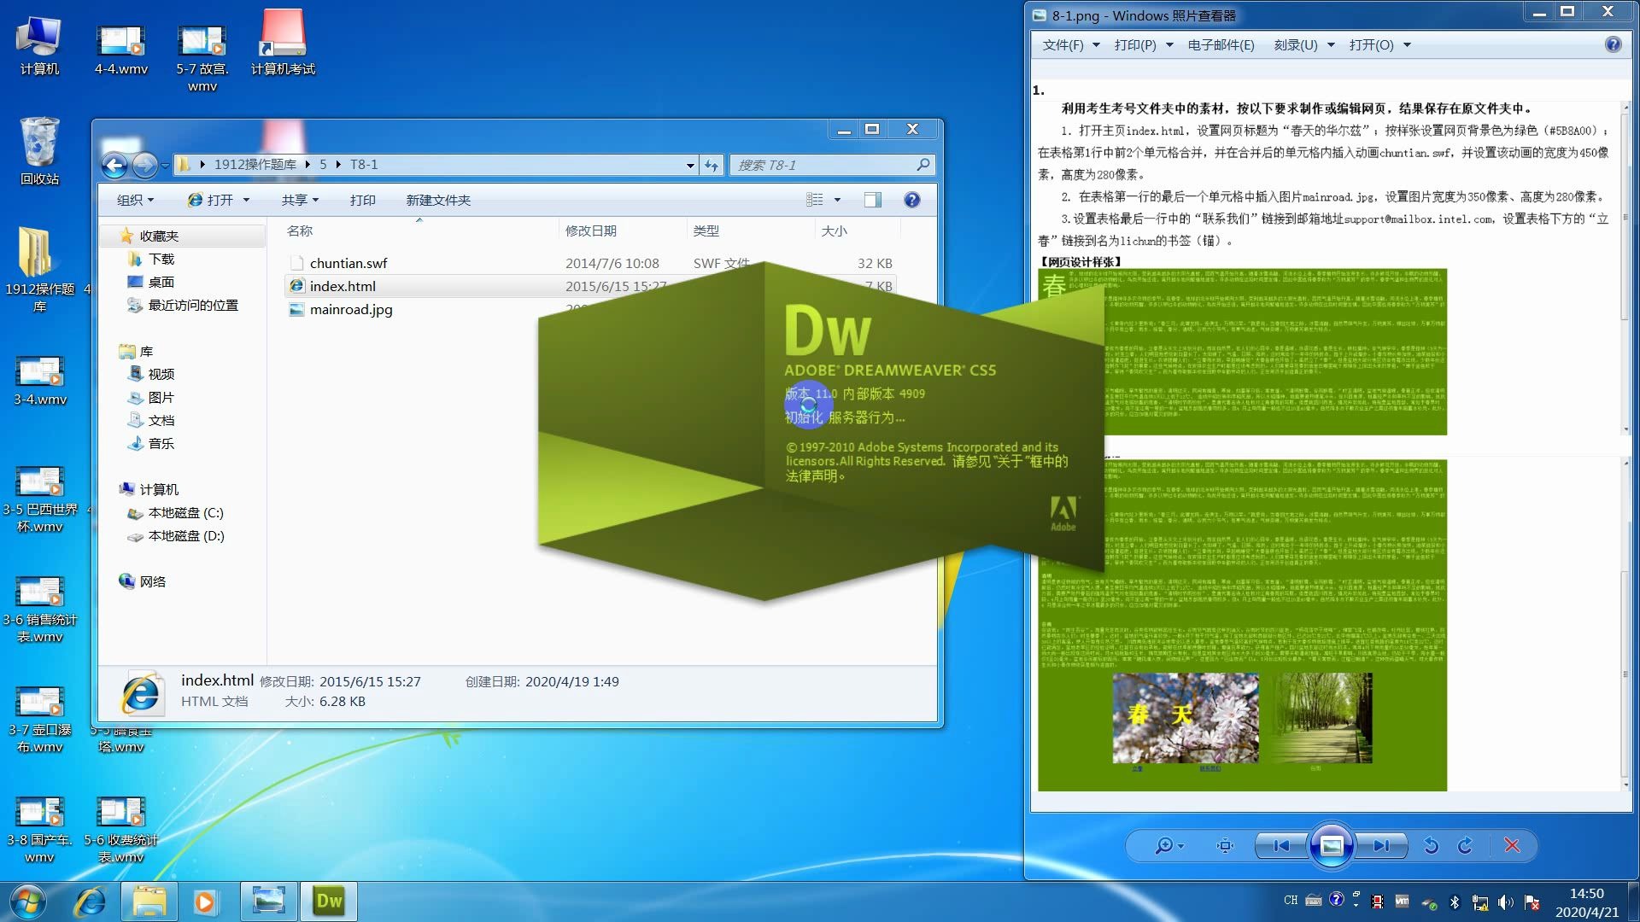Open 图片 library in navigation pane
1640x922 pixels.
tap(161, 397)
